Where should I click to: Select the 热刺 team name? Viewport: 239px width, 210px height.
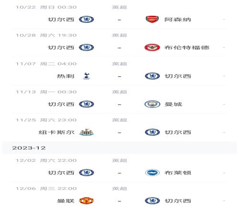pyautogui.click(x=65, y=76)
